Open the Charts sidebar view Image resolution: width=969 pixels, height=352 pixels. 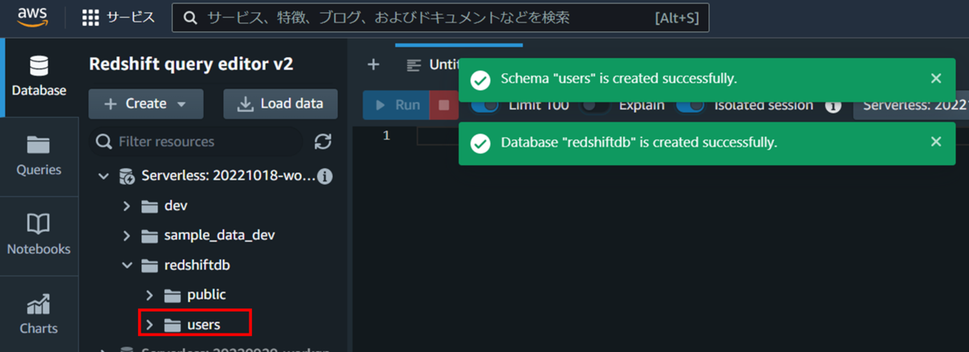click(x=39, y=313)
